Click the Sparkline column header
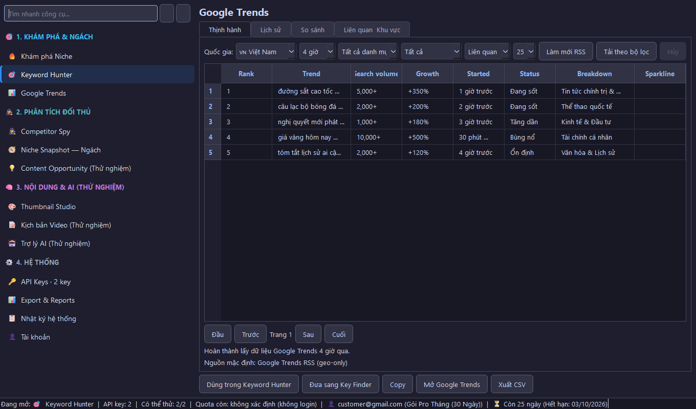 (660, 74)
